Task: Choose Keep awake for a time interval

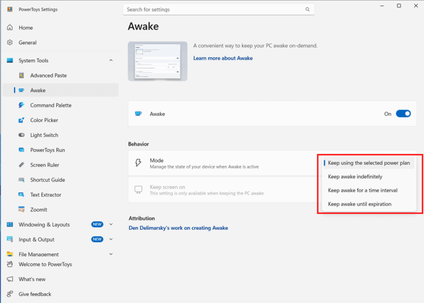Action: coord(368,190)
